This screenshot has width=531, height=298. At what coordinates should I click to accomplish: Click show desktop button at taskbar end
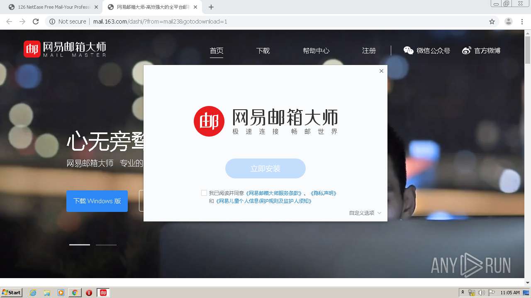coord(526,293)
